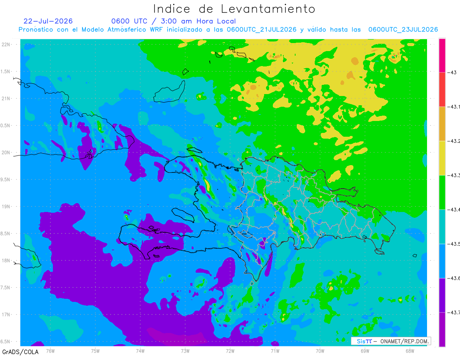Choose the yellow swatch between -43.2 and -43.3
460x356 pixels.
(x=442, y=158)
